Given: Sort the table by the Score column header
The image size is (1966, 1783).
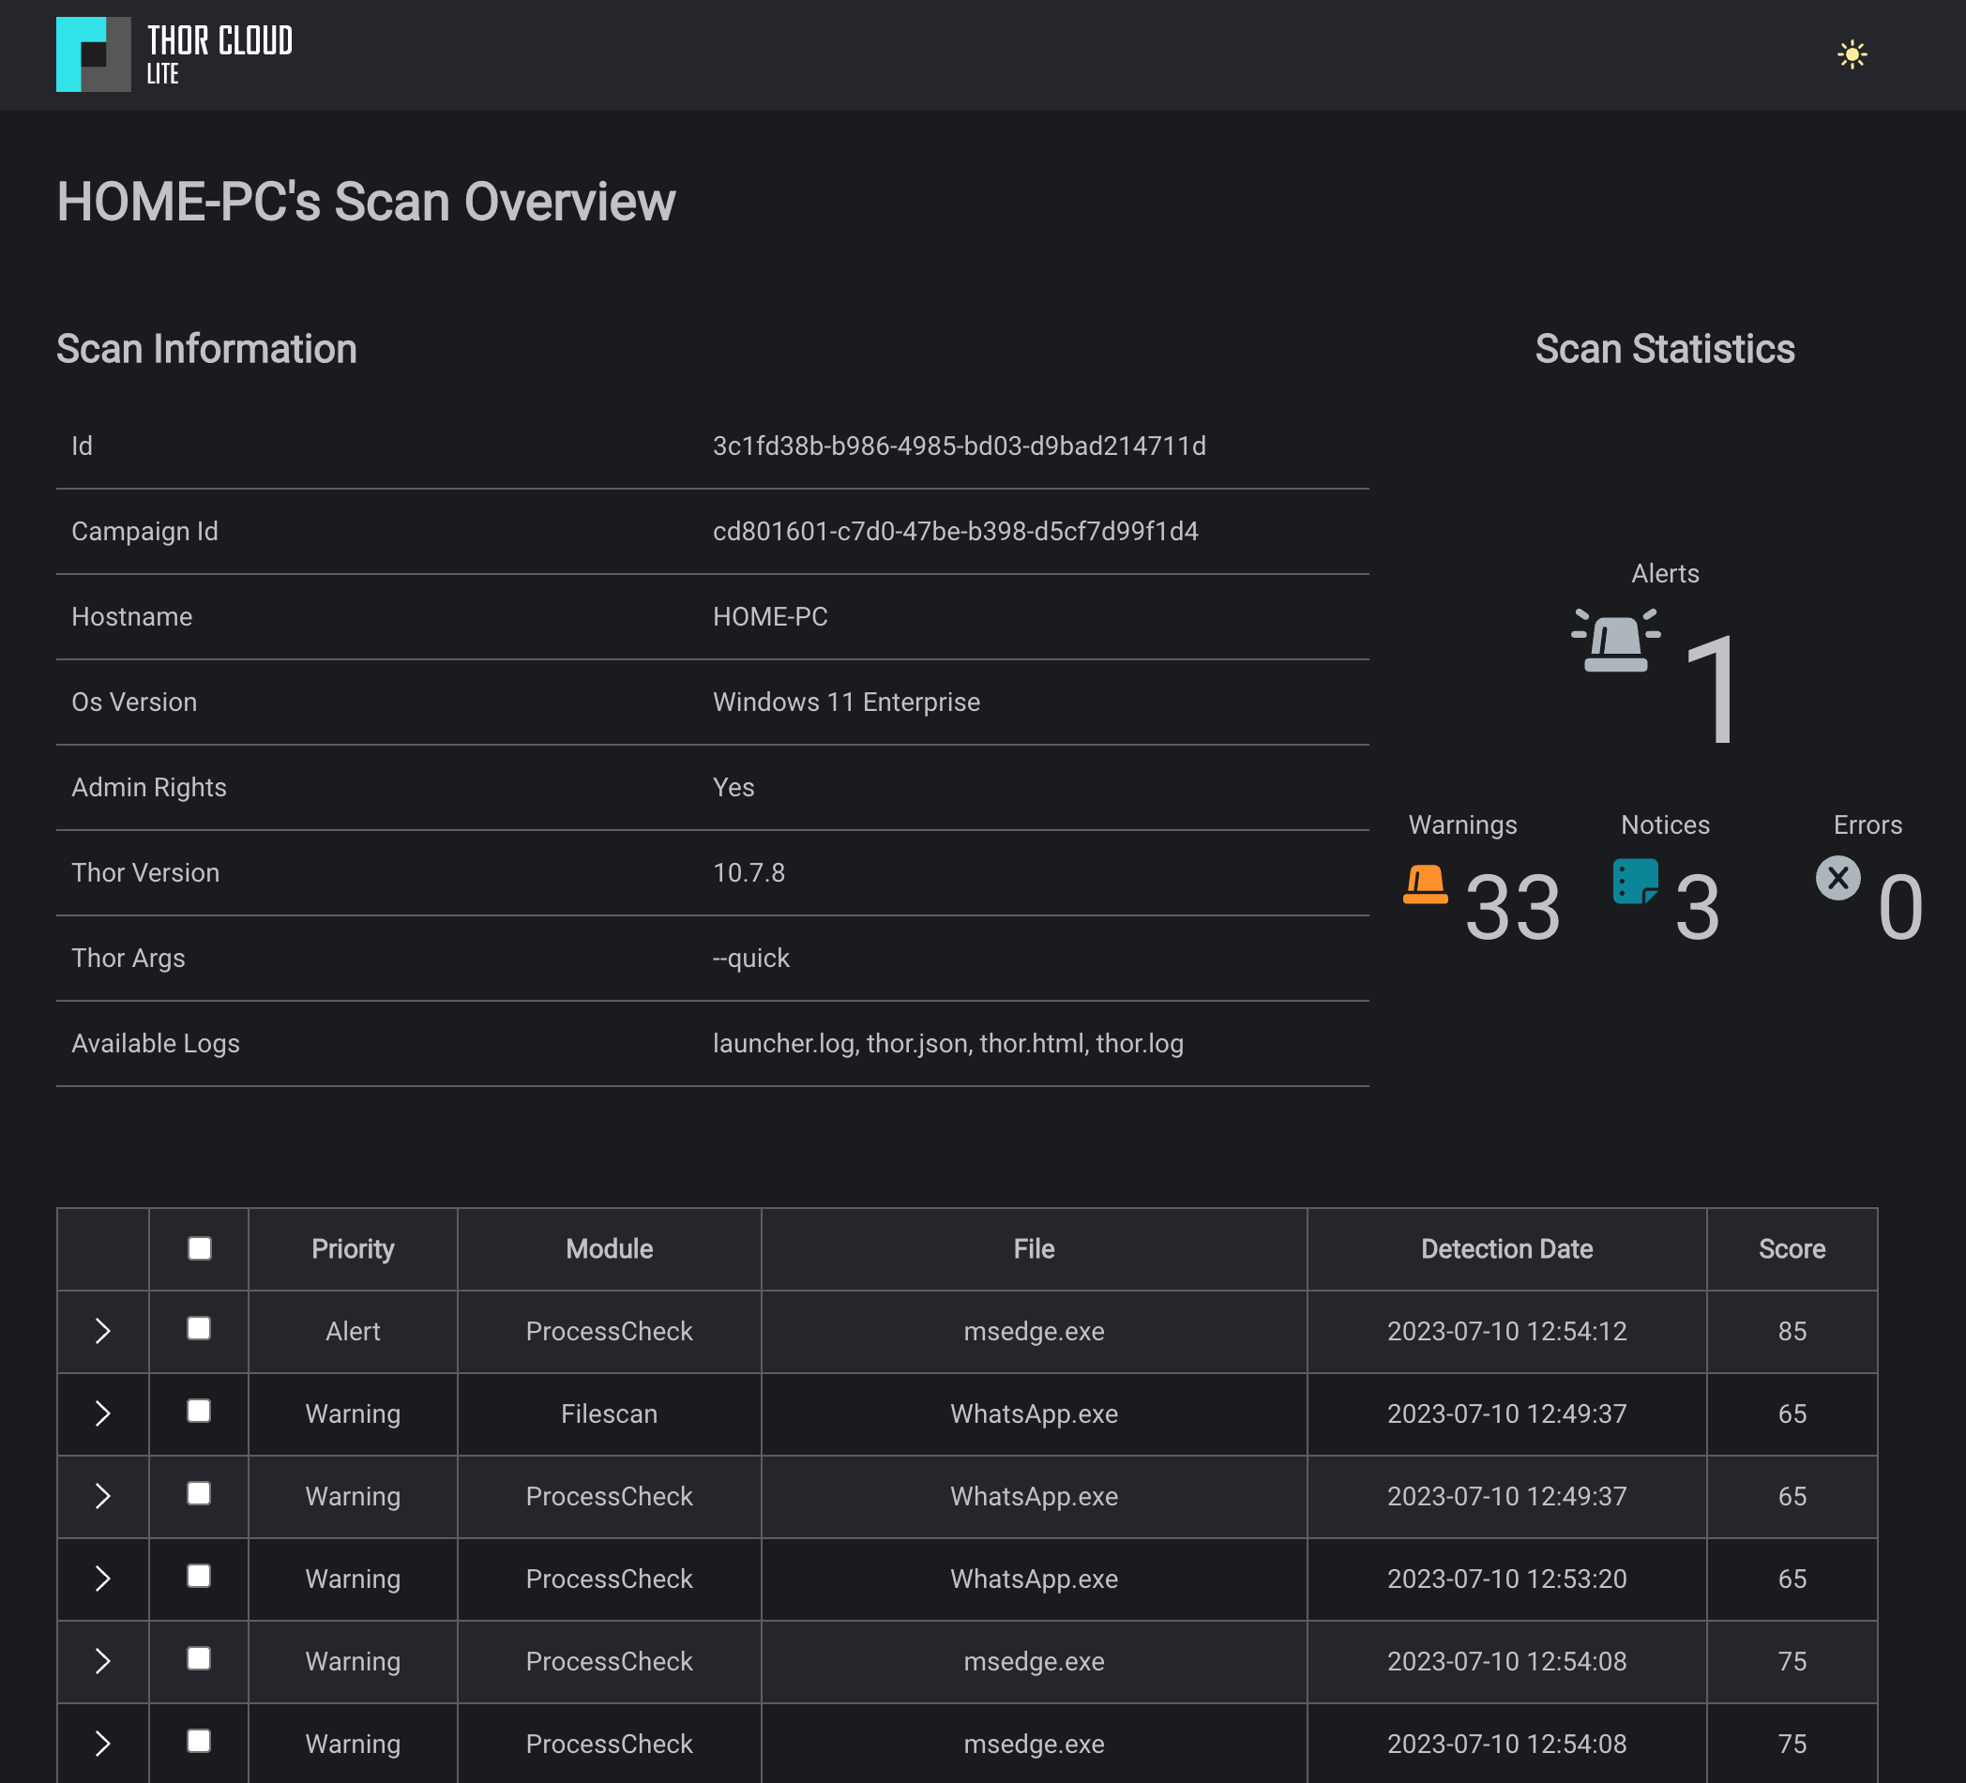Looking at the screenshot, I should tap(1792, 1249).
